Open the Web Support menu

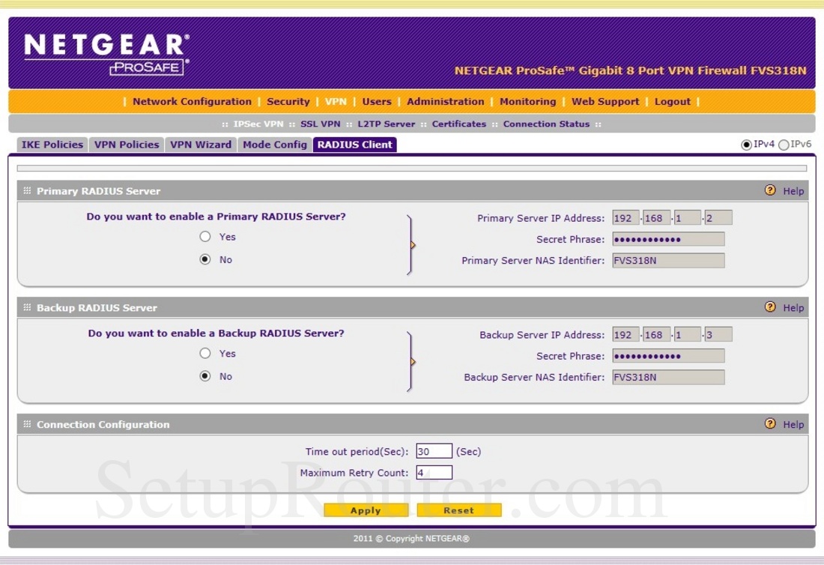[605, 101]
